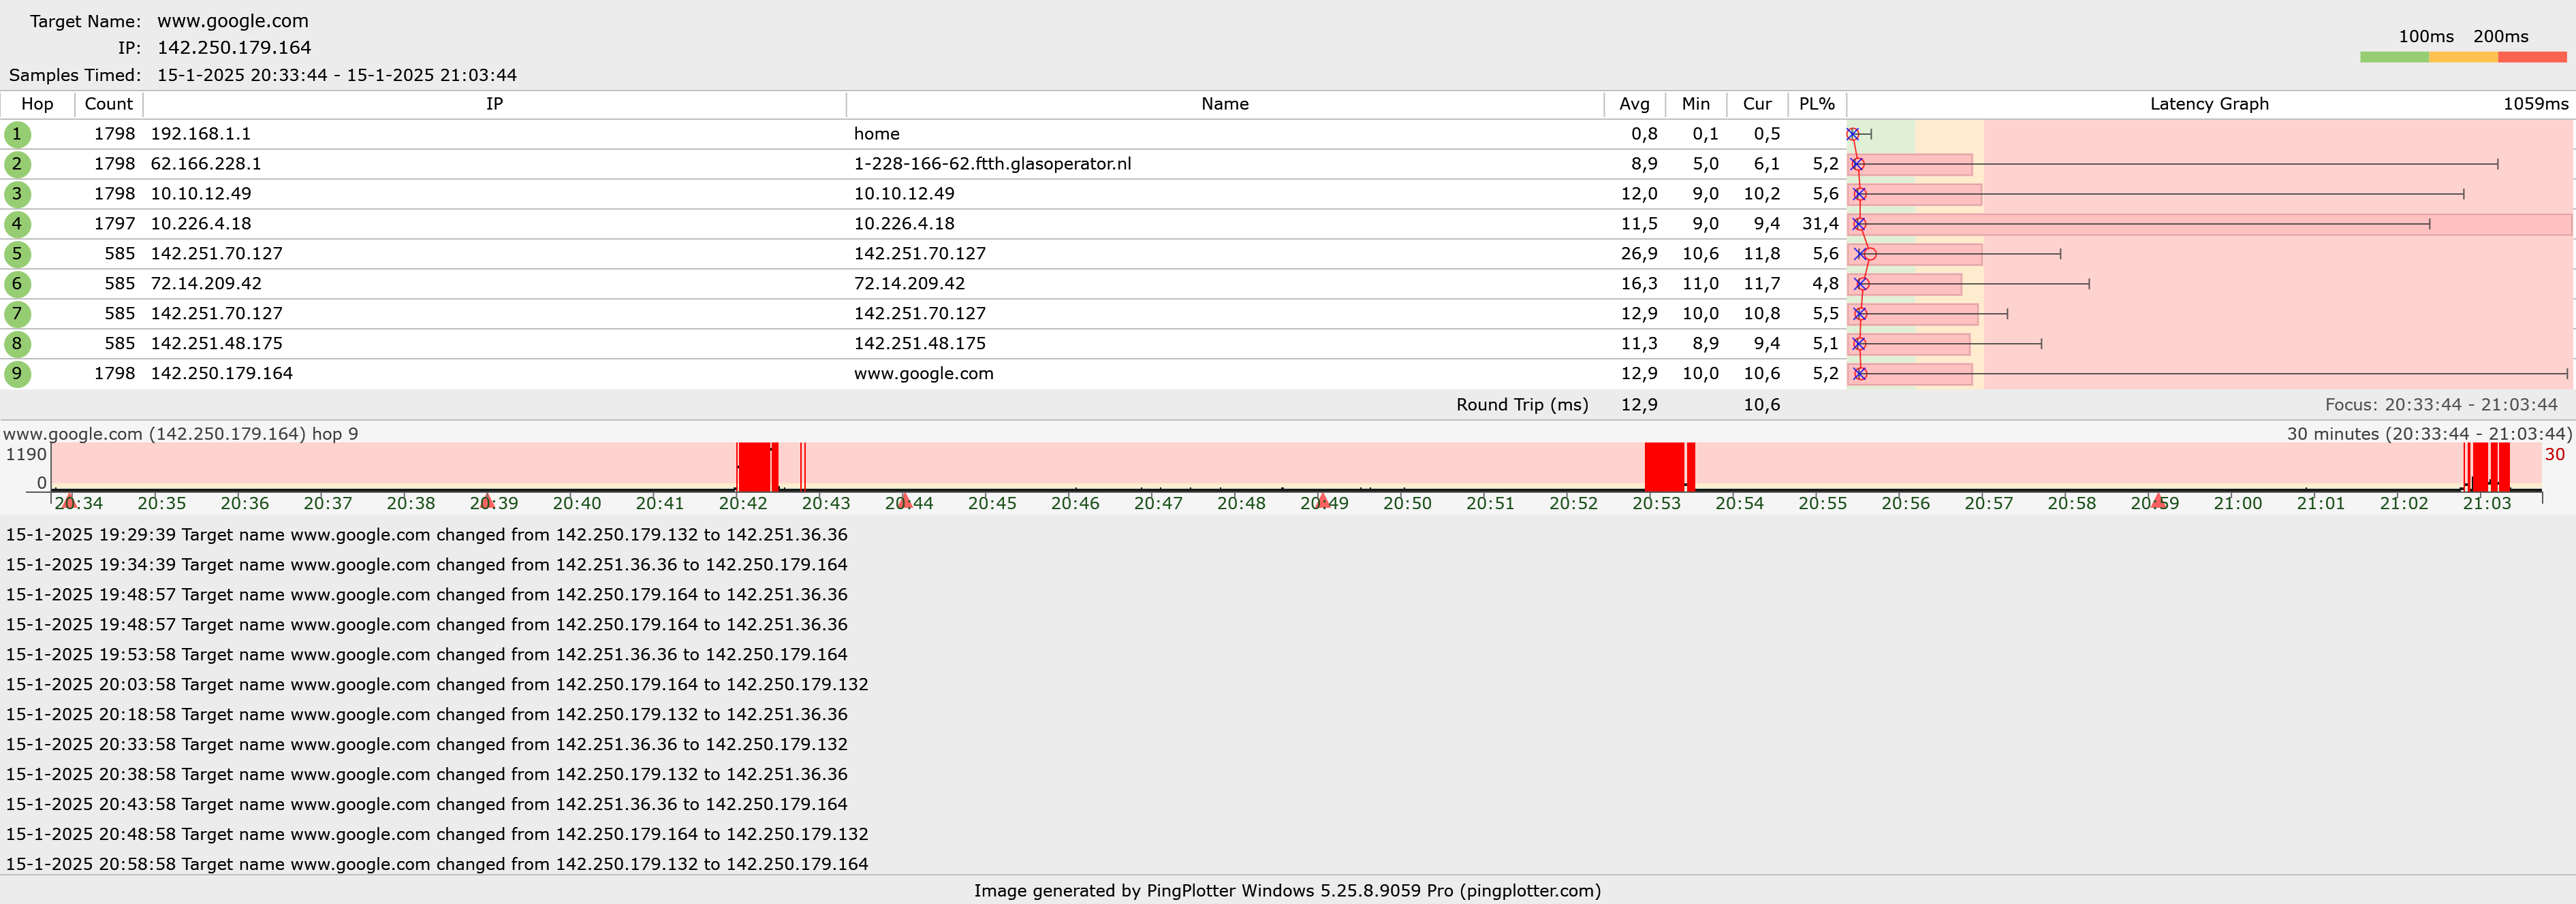Click the header IP value 142.250.179.164
This screenshot has width=2576, height=904.
[x=234, y=48]
